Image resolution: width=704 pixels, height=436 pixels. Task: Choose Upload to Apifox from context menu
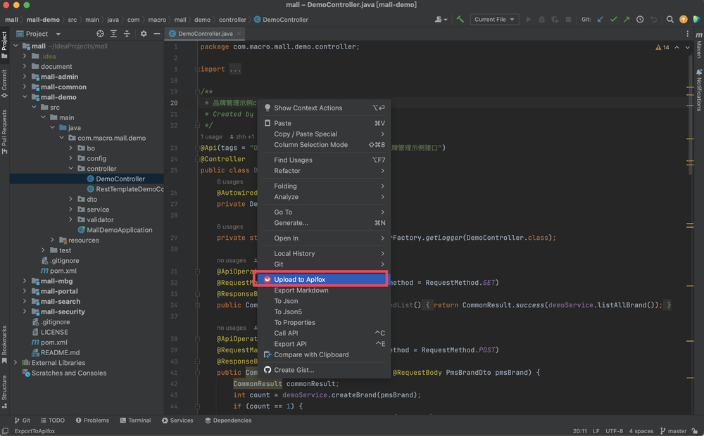[298, 279]
